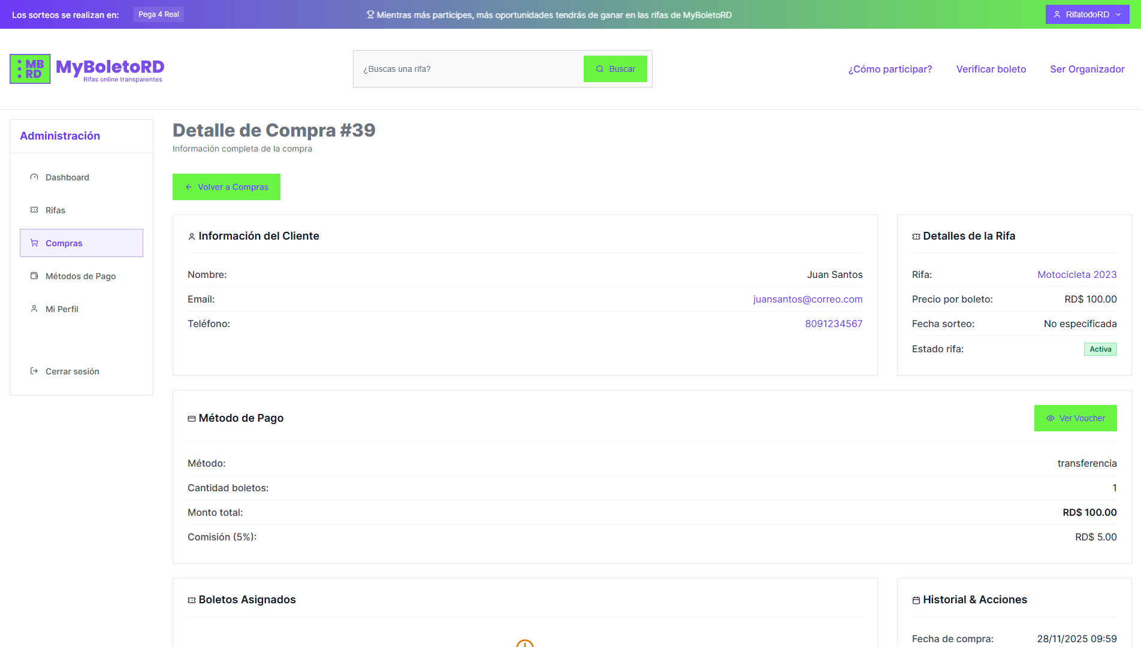Image resolution: width=1141 pixels, height=647 pixels.
Task: Click the phone number 8091234567
Action: [833, 323]
